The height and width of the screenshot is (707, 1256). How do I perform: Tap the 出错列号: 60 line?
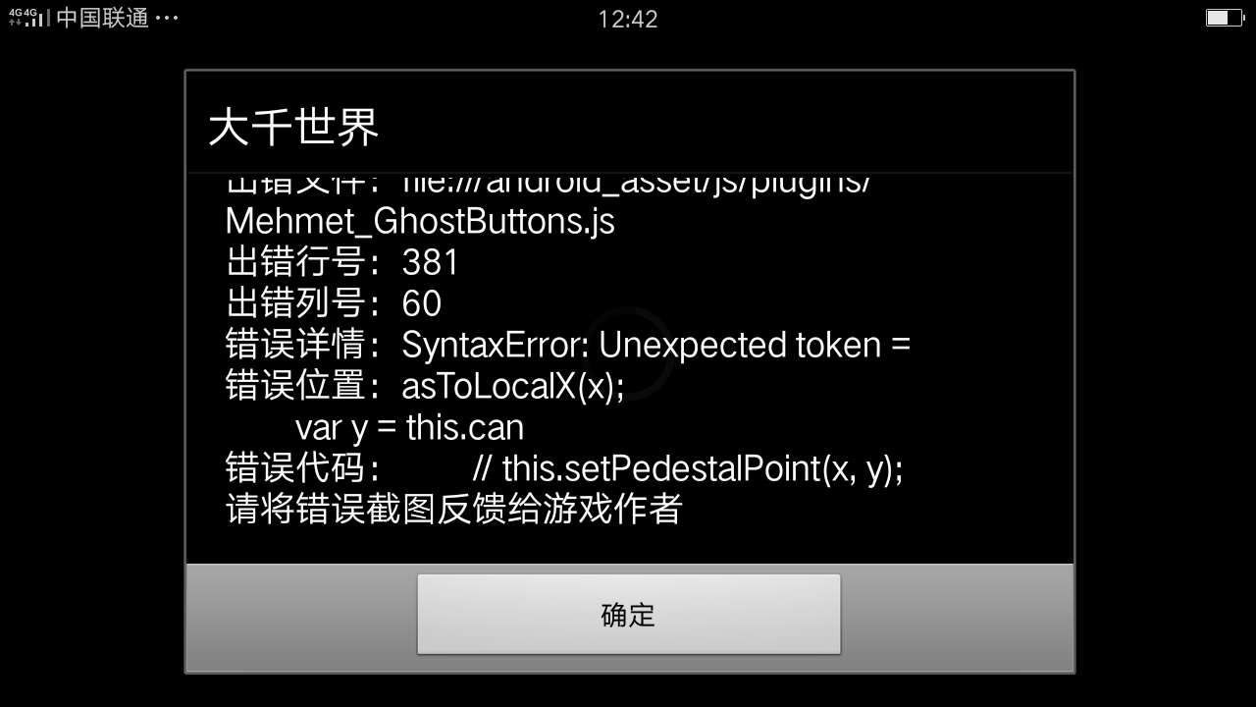click(334, 303)
